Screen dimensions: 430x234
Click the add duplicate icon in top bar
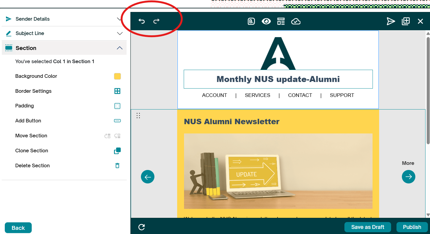point(406,21)
